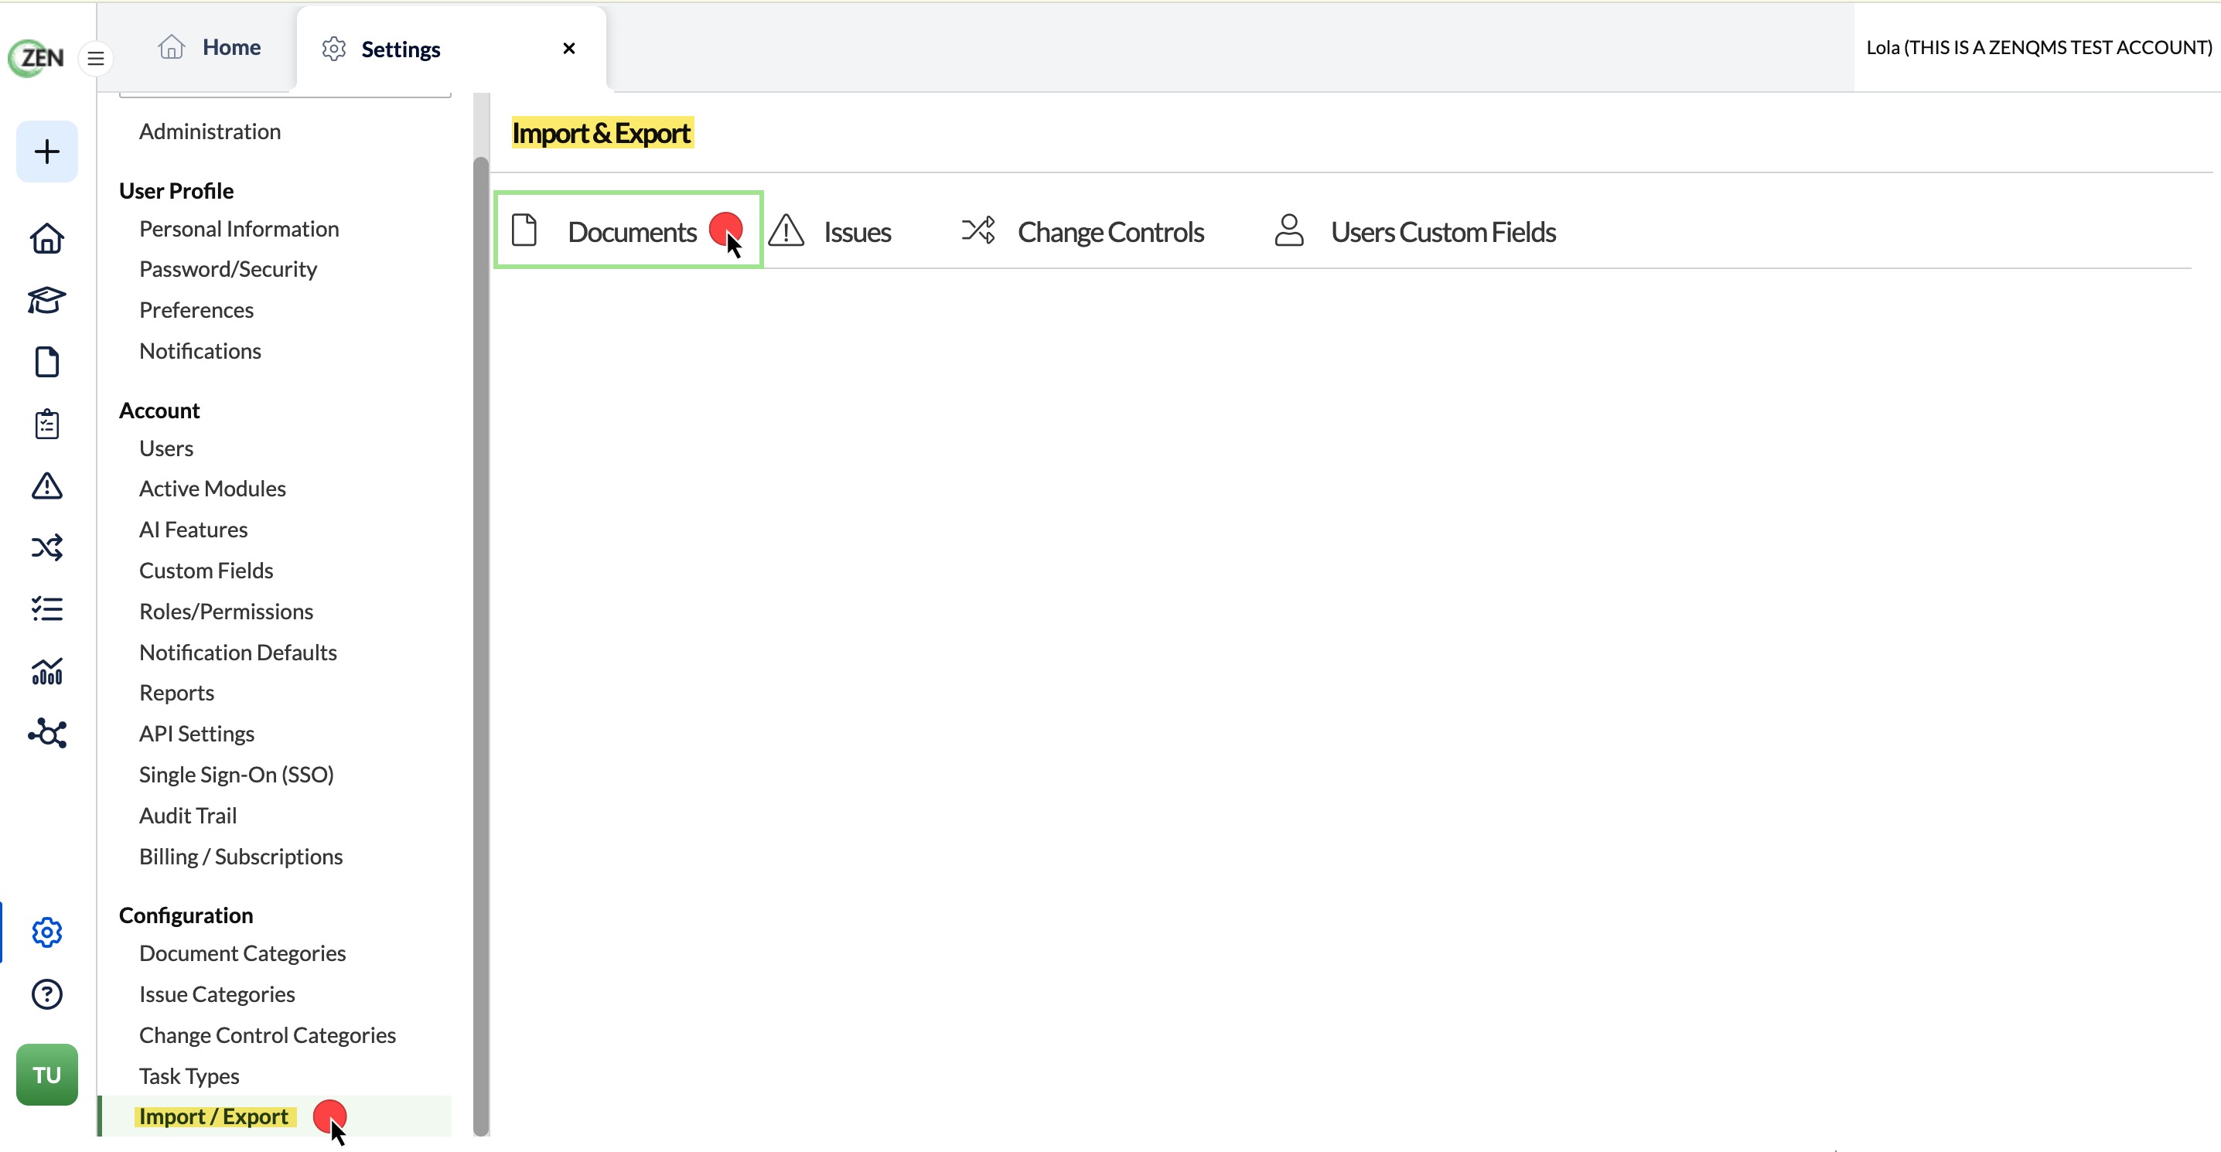Image resolution: width=2221 pixels, height=1152 pixels.
Task: Open the clipboard checklist sidebar icon
Action: [46, 424]
